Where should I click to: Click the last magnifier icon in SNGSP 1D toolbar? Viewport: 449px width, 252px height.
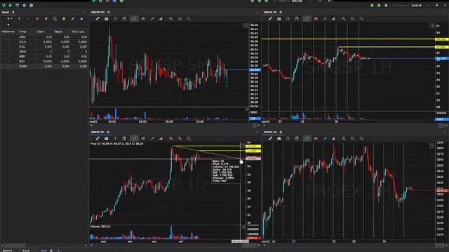point(189,139)
